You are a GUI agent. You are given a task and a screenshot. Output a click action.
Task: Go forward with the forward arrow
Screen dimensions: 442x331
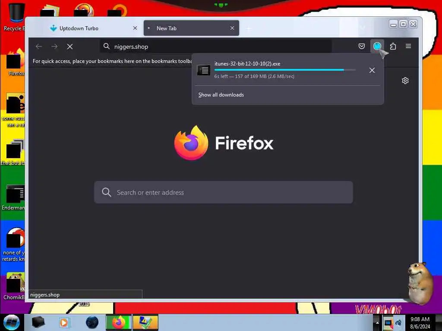[54, 47]
